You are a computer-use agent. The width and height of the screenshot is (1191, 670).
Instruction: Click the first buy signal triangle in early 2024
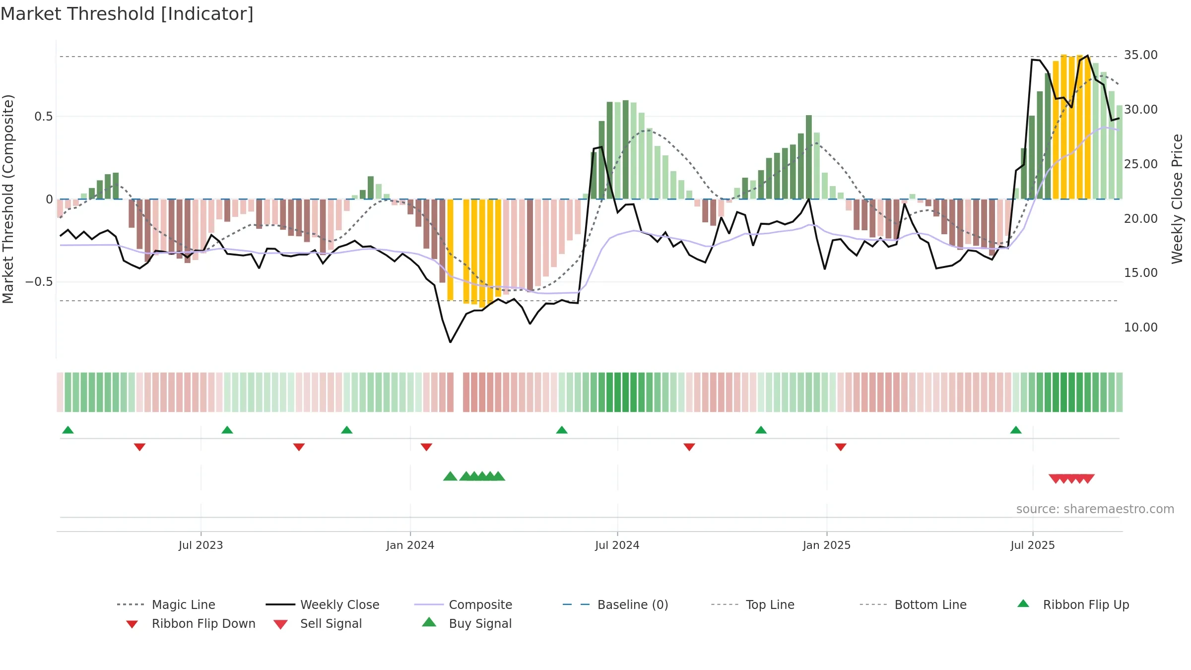tap(450, 476)
